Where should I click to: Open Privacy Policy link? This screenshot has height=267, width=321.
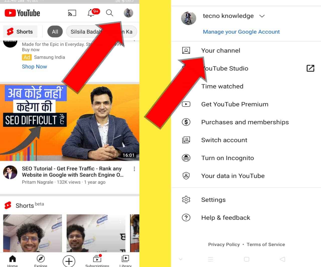pyautogui.click(x=224, y=244)
